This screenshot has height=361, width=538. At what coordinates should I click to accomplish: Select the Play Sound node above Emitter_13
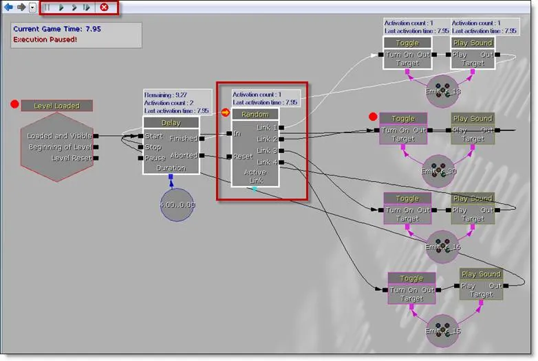(x=473, y=53)
